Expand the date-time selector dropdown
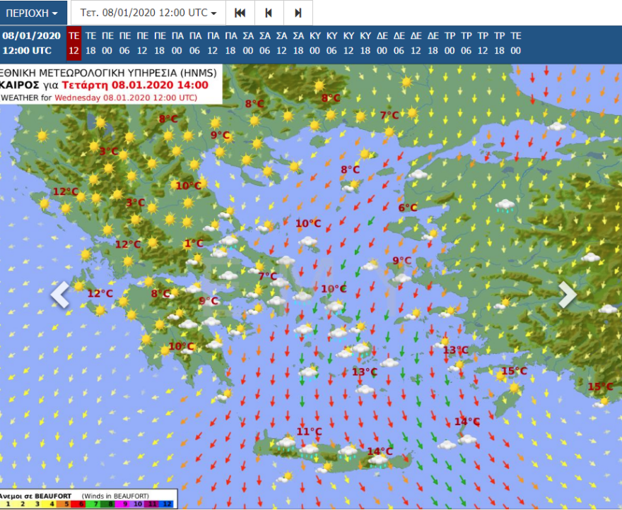622x510 pixels. coord(148,13)
